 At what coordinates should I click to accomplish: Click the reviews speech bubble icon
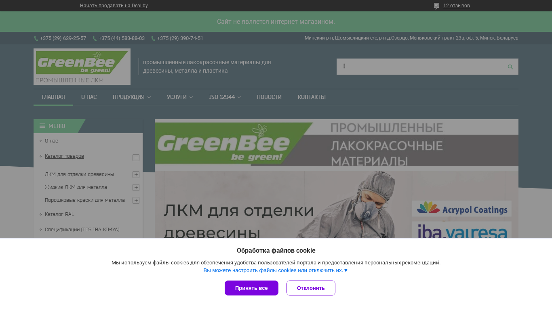(x=436, y=6)
